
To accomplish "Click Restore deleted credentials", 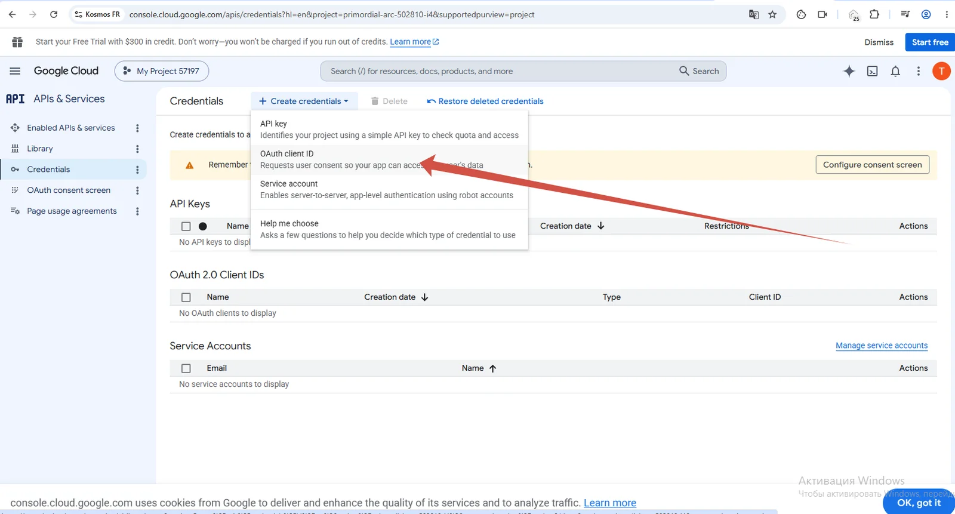I will [x=485, y=101].
